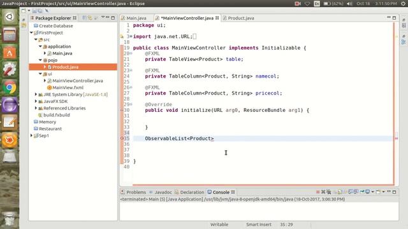Open Ubuntu Software Center from launcher

(10, 52)
